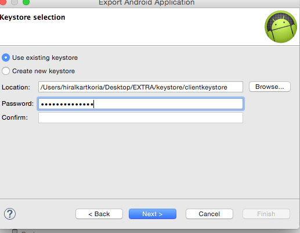
Task: Click the Keystore selection heading
Action: click(x=32, y=17)
